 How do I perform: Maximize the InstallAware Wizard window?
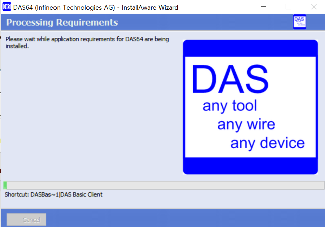[288, 7]
